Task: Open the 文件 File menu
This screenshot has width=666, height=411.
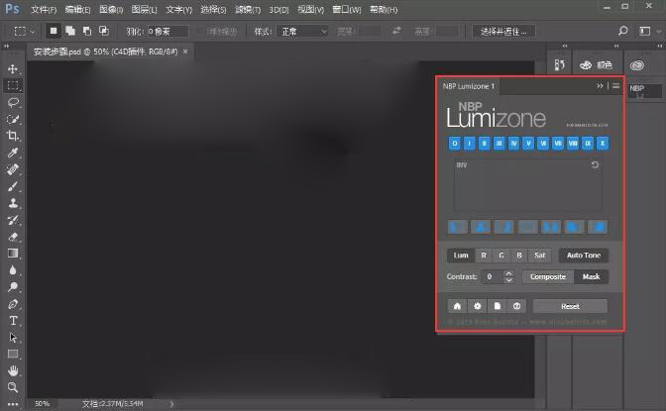Action: coord(44,9)
